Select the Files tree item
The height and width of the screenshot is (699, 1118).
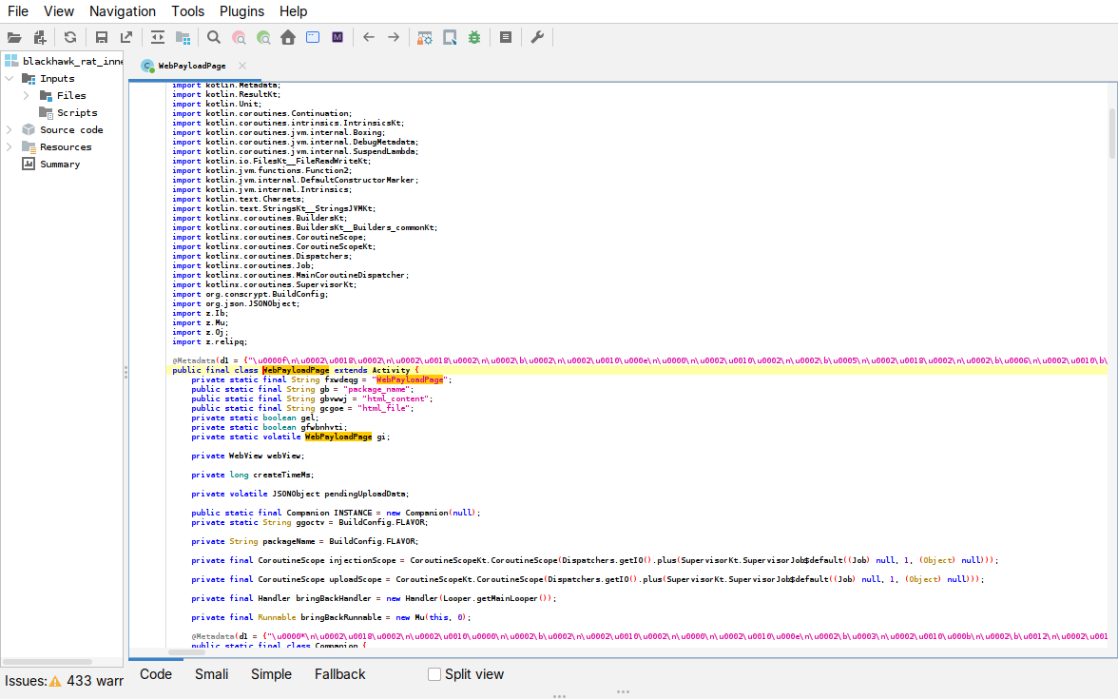coord(71,95)
